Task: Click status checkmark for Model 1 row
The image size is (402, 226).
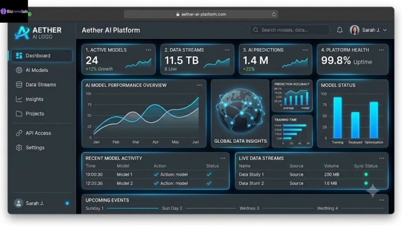Action: [209, 174]
